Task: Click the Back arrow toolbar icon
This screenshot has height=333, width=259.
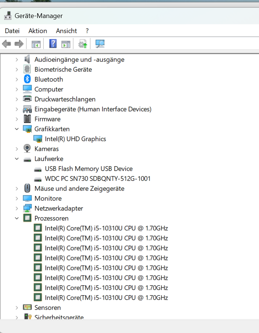Action: [x=6, y=44]
